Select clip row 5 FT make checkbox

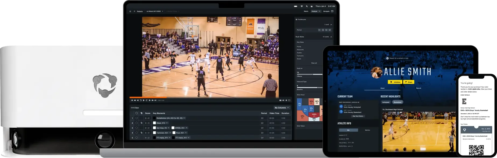coord(137,138)
